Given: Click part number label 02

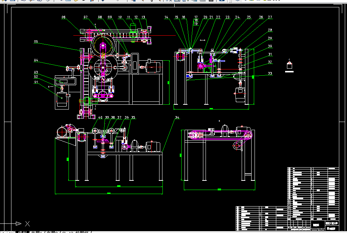Looking at the screenshot, I should pos(36,77).
